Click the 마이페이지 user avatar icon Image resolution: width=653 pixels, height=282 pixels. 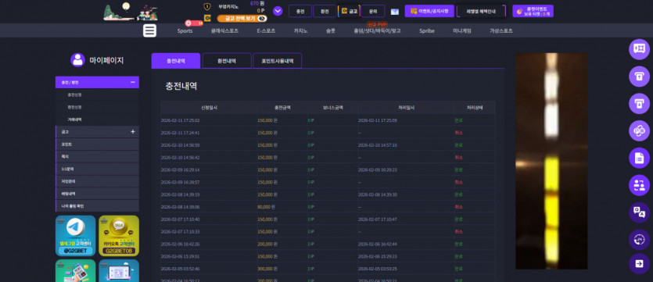(77, 60)
